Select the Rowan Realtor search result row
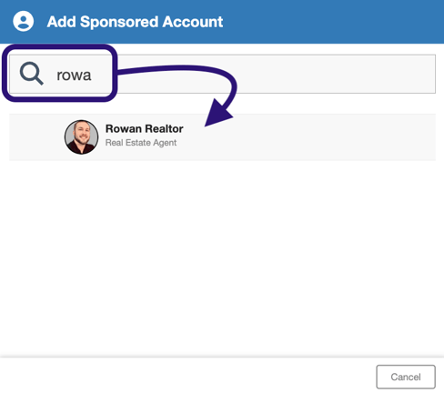 click(222, 137)
